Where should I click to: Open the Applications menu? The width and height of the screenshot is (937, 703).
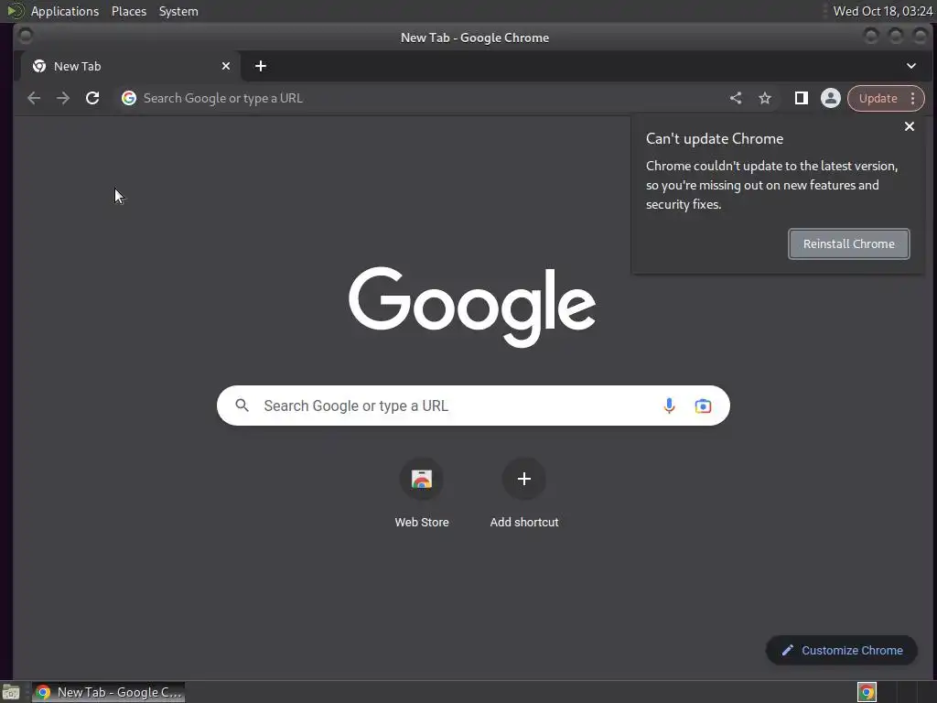click(65, 11)
